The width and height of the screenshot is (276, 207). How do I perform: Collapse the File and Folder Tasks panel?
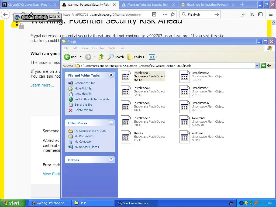111,75
